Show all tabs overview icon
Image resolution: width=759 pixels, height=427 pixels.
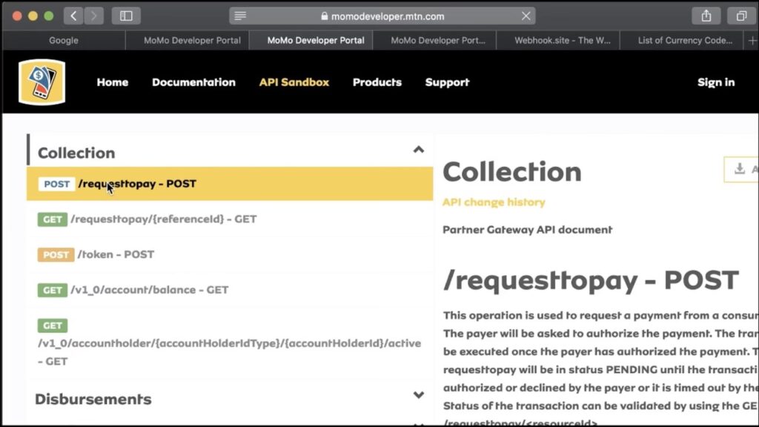coord(741,16)
